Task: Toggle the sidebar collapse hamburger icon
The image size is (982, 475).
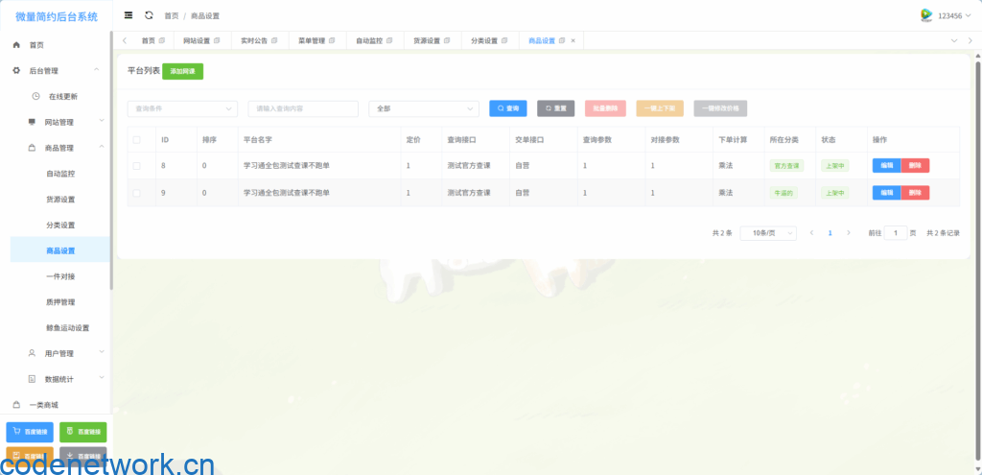Action: point(129,15)
